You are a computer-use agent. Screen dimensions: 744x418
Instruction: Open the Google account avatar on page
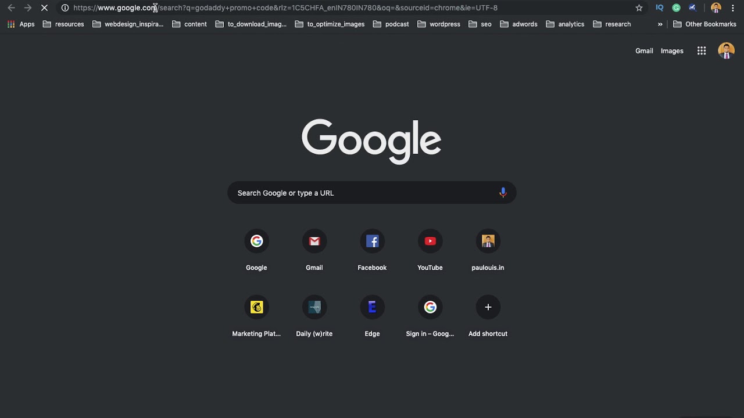726,51
